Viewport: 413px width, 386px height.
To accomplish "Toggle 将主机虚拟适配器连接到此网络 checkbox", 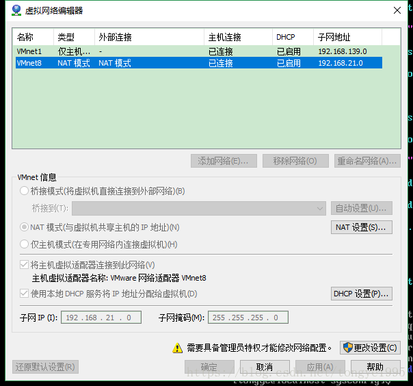I will 24,264.
